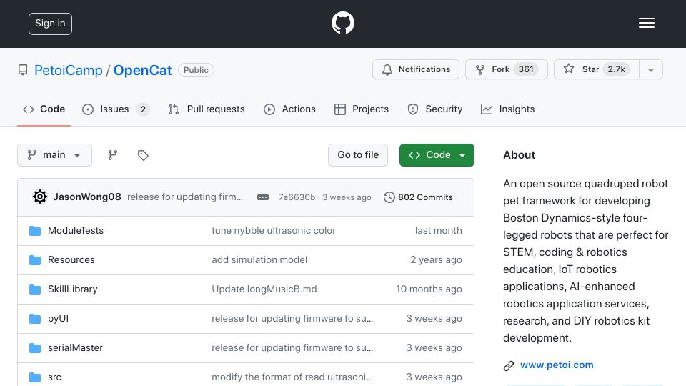Click the 'last month' timestamp for ModuleTests

coord(438,231)
